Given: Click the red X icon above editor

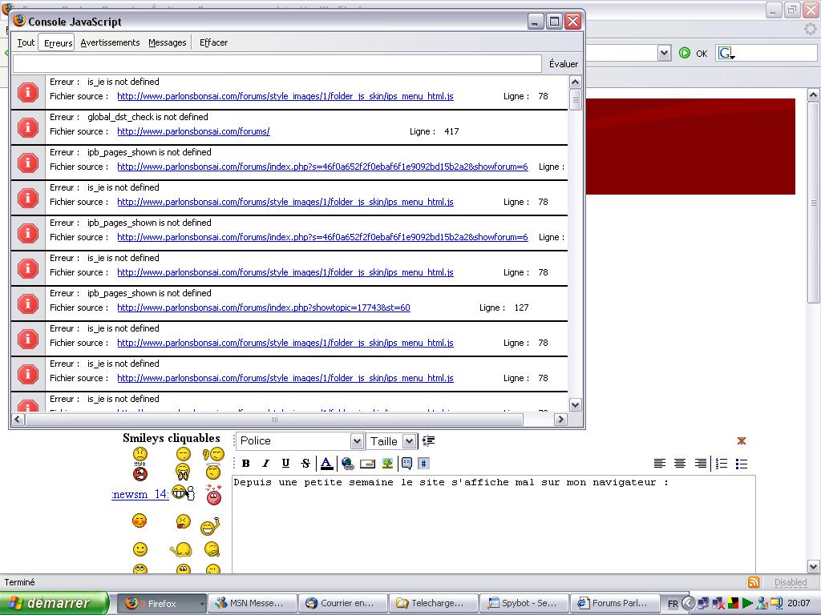Looking at the screenshot, I should 742,441.
